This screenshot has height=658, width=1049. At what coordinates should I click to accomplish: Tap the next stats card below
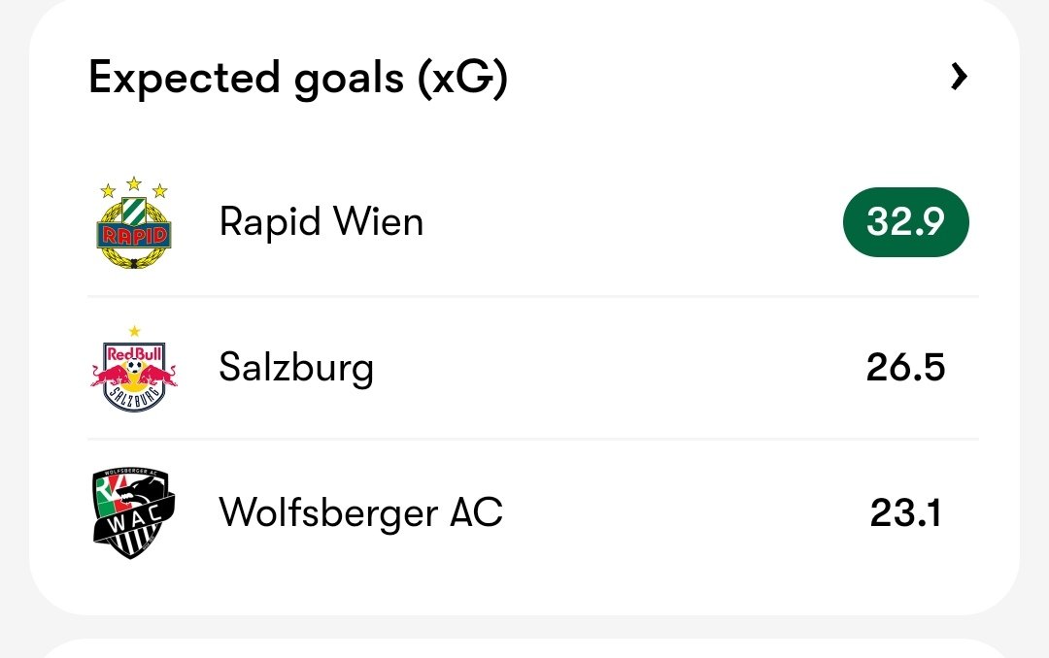point(524,648)
